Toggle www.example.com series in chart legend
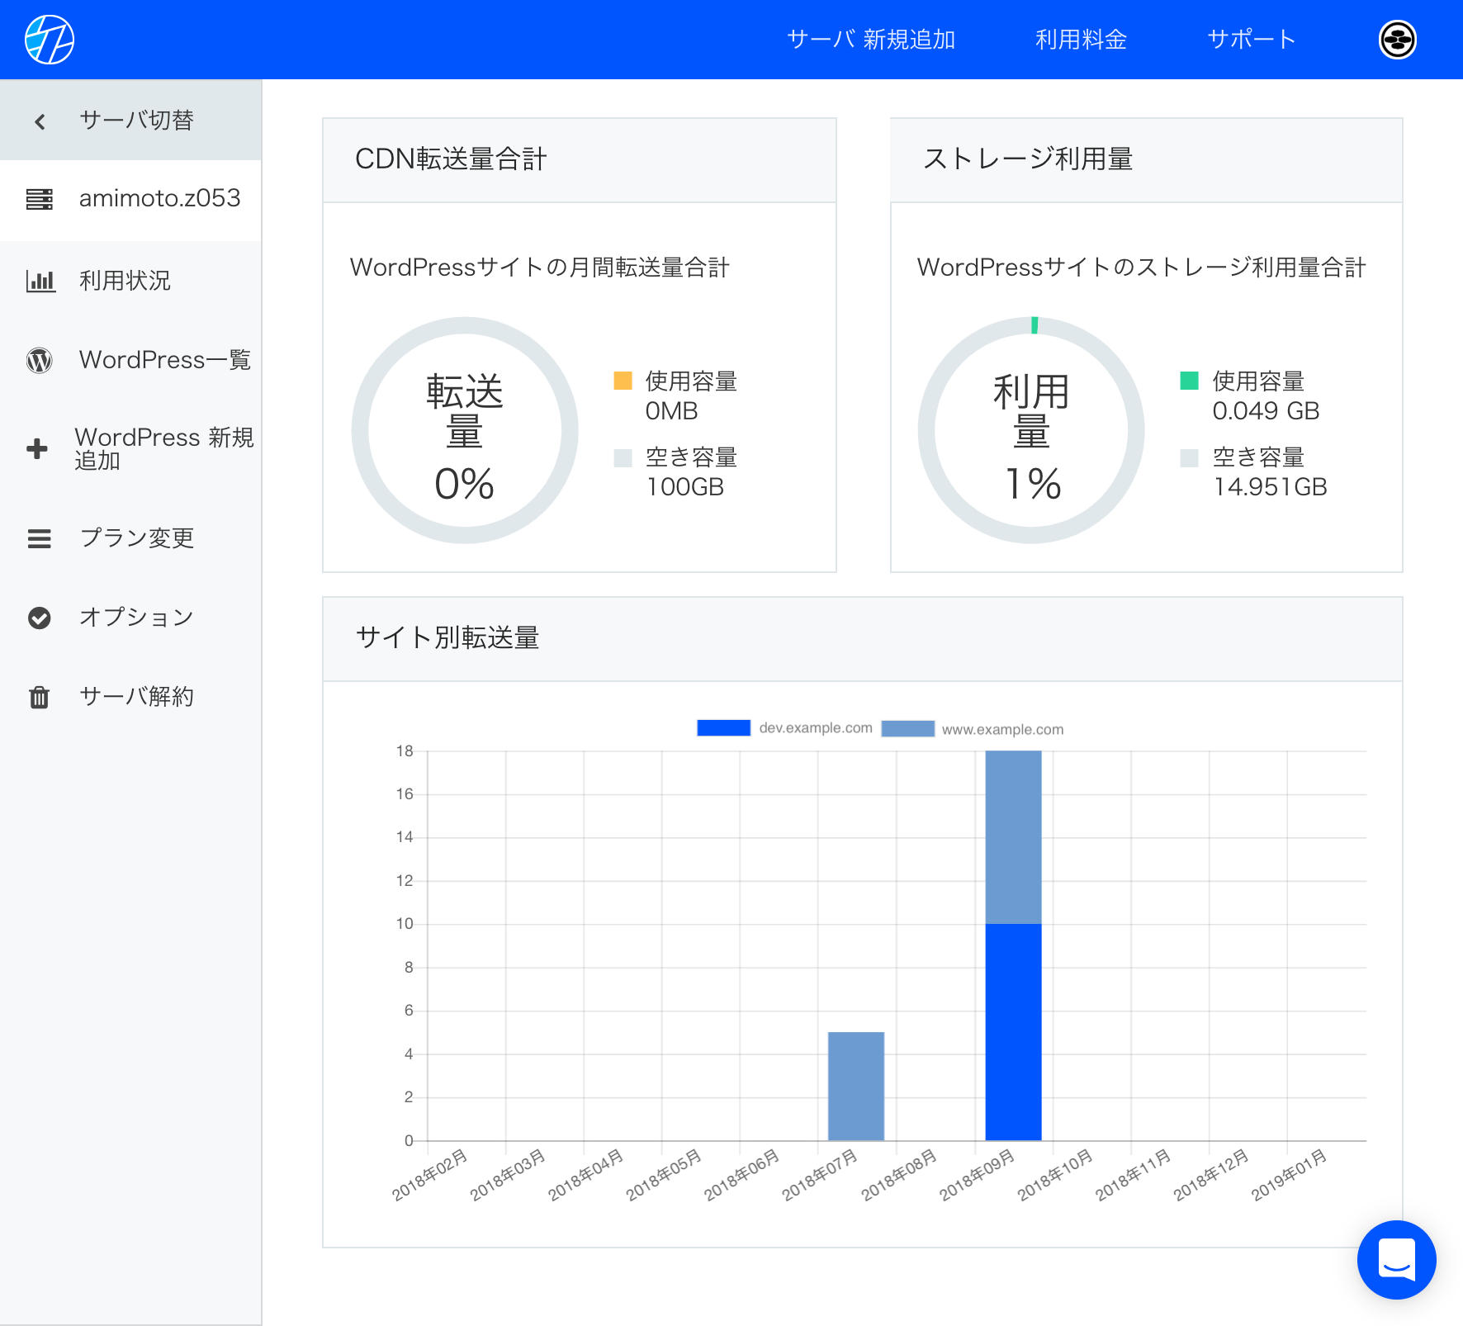 [x=973, y=729]
